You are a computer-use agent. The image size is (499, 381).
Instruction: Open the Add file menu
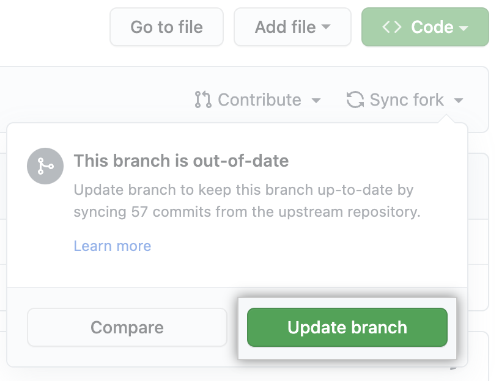coord(286,27)
